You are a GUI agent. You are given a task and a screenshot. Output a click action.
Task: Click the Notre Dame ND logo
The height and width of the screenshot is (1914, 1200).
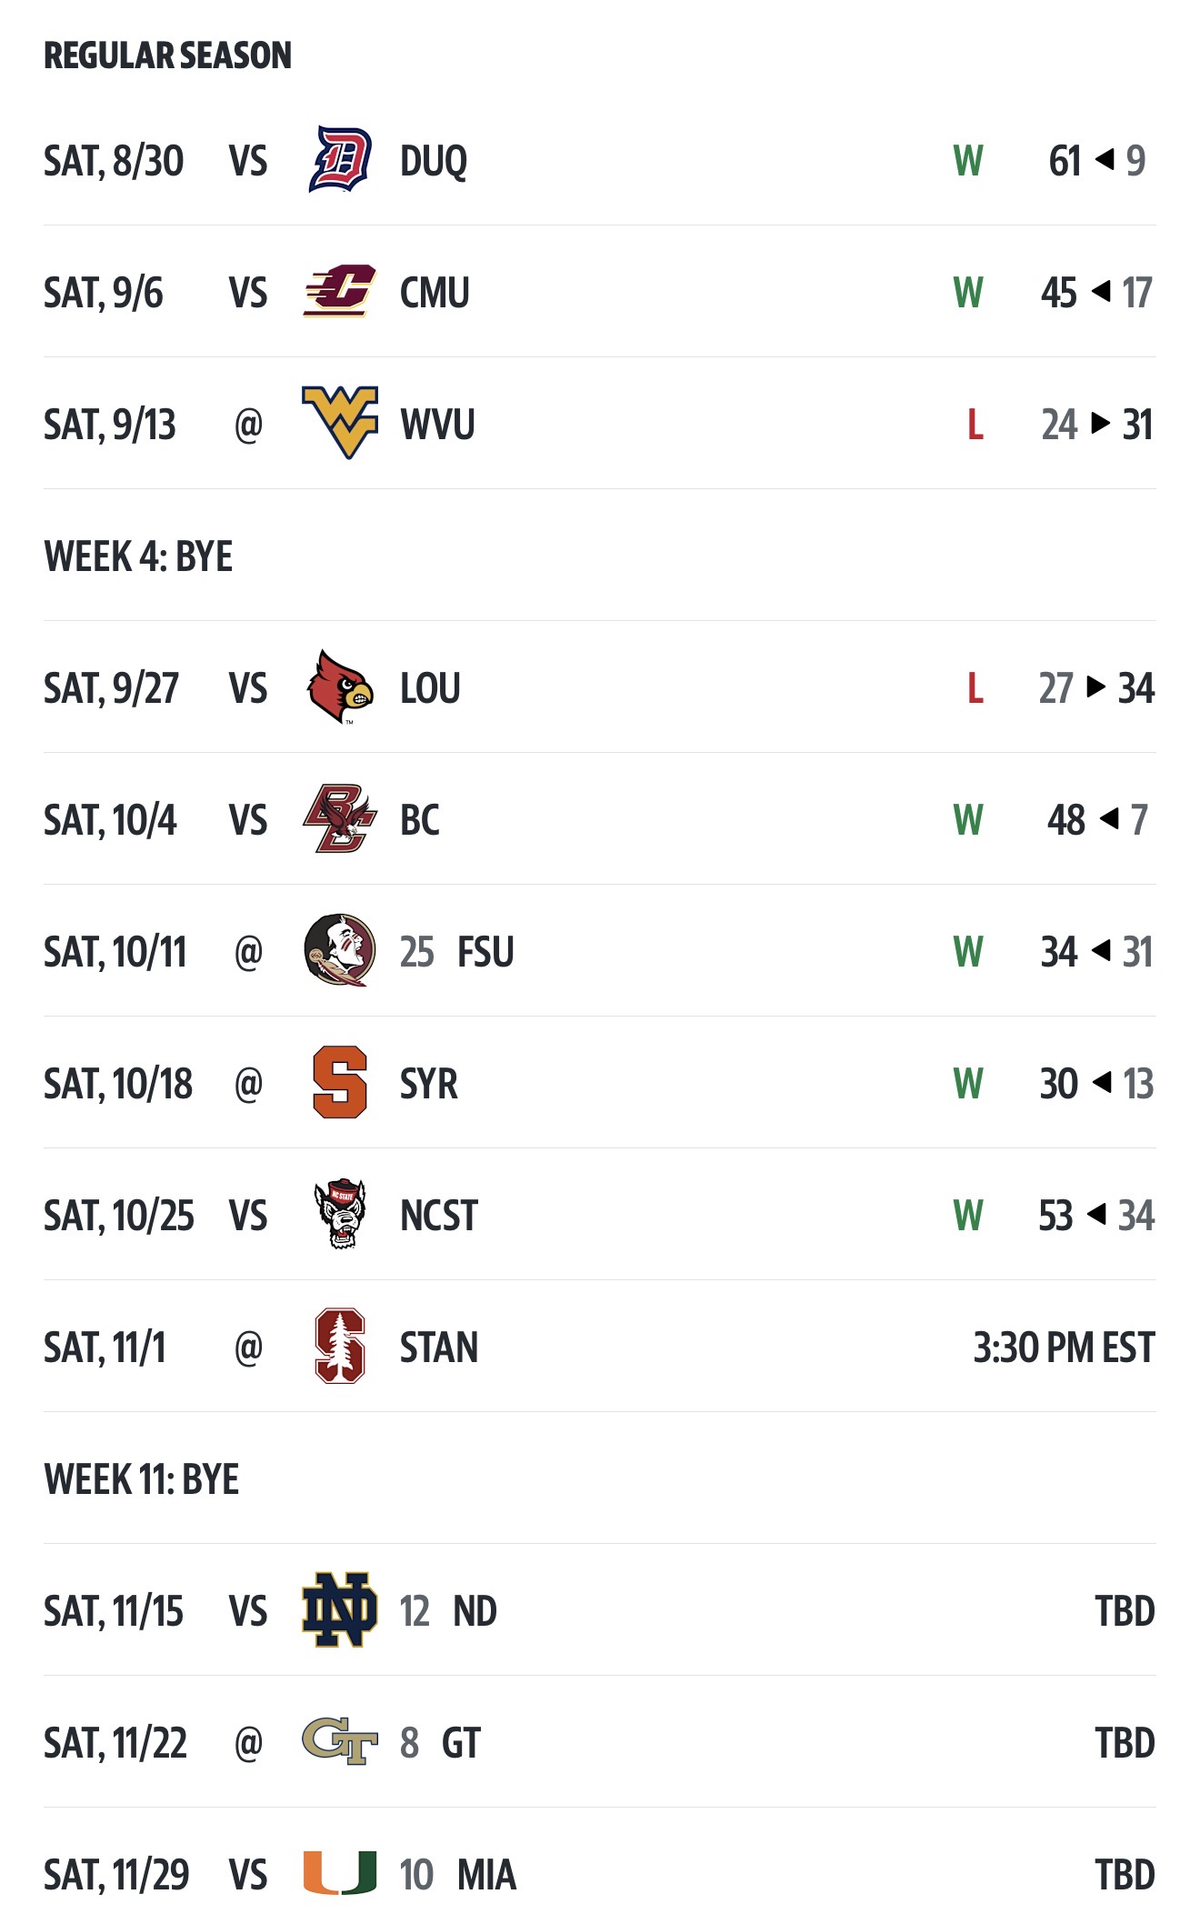(340, 1610)
